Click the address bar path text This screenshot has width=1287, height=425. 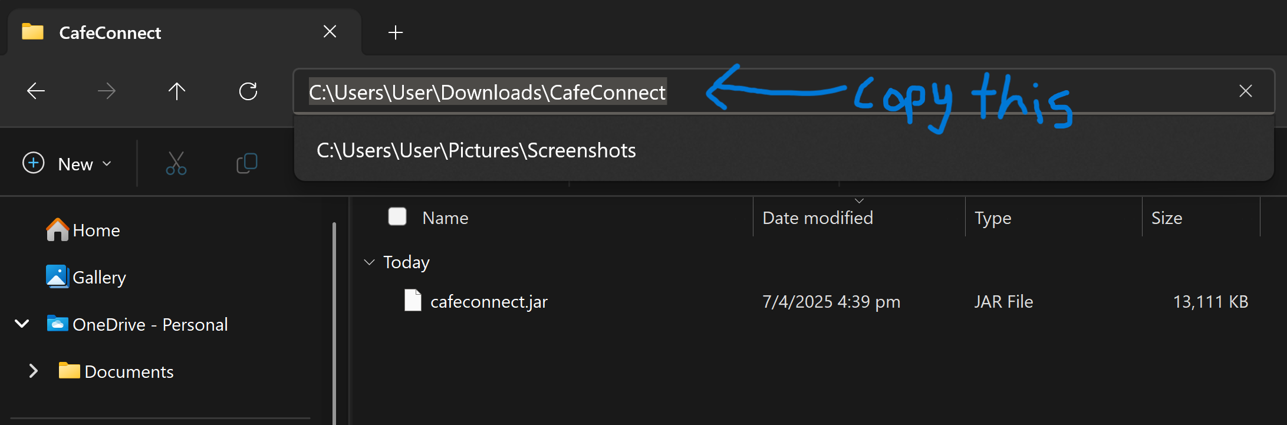(488, 92)
